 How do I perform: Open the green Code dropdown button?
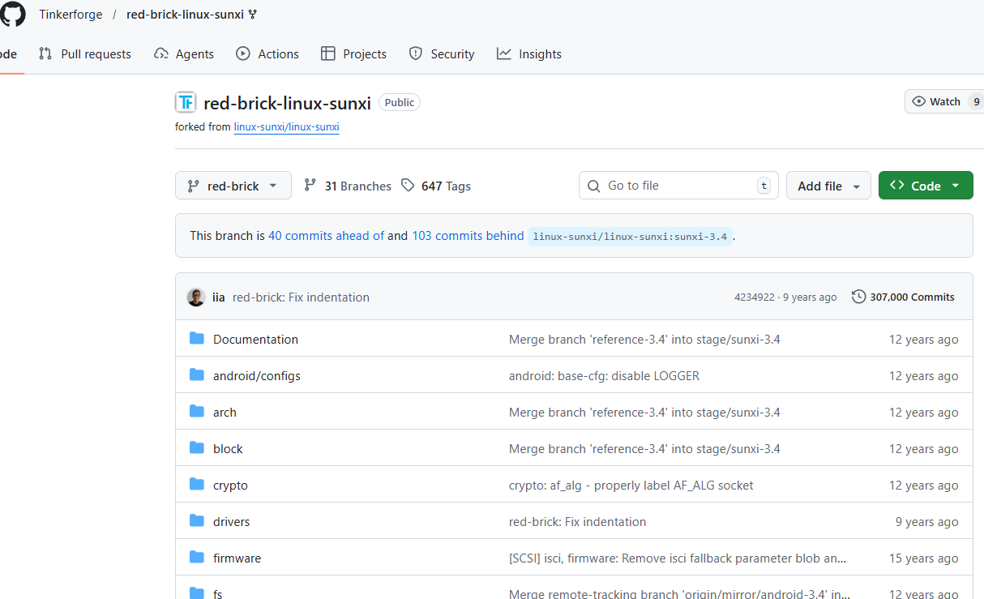(x=925, y=186)
